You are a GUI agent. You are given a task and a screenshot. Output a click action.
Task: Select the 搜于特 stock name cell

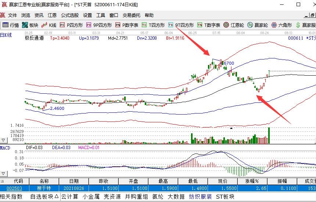tap(44, 188)
